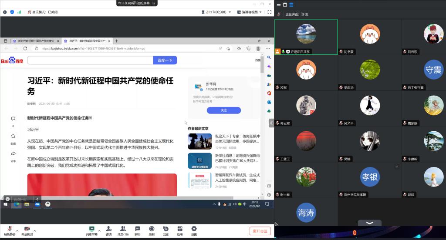Open the Members (成员) list
This screenshot has height=240, width=446.
[123, 230]
